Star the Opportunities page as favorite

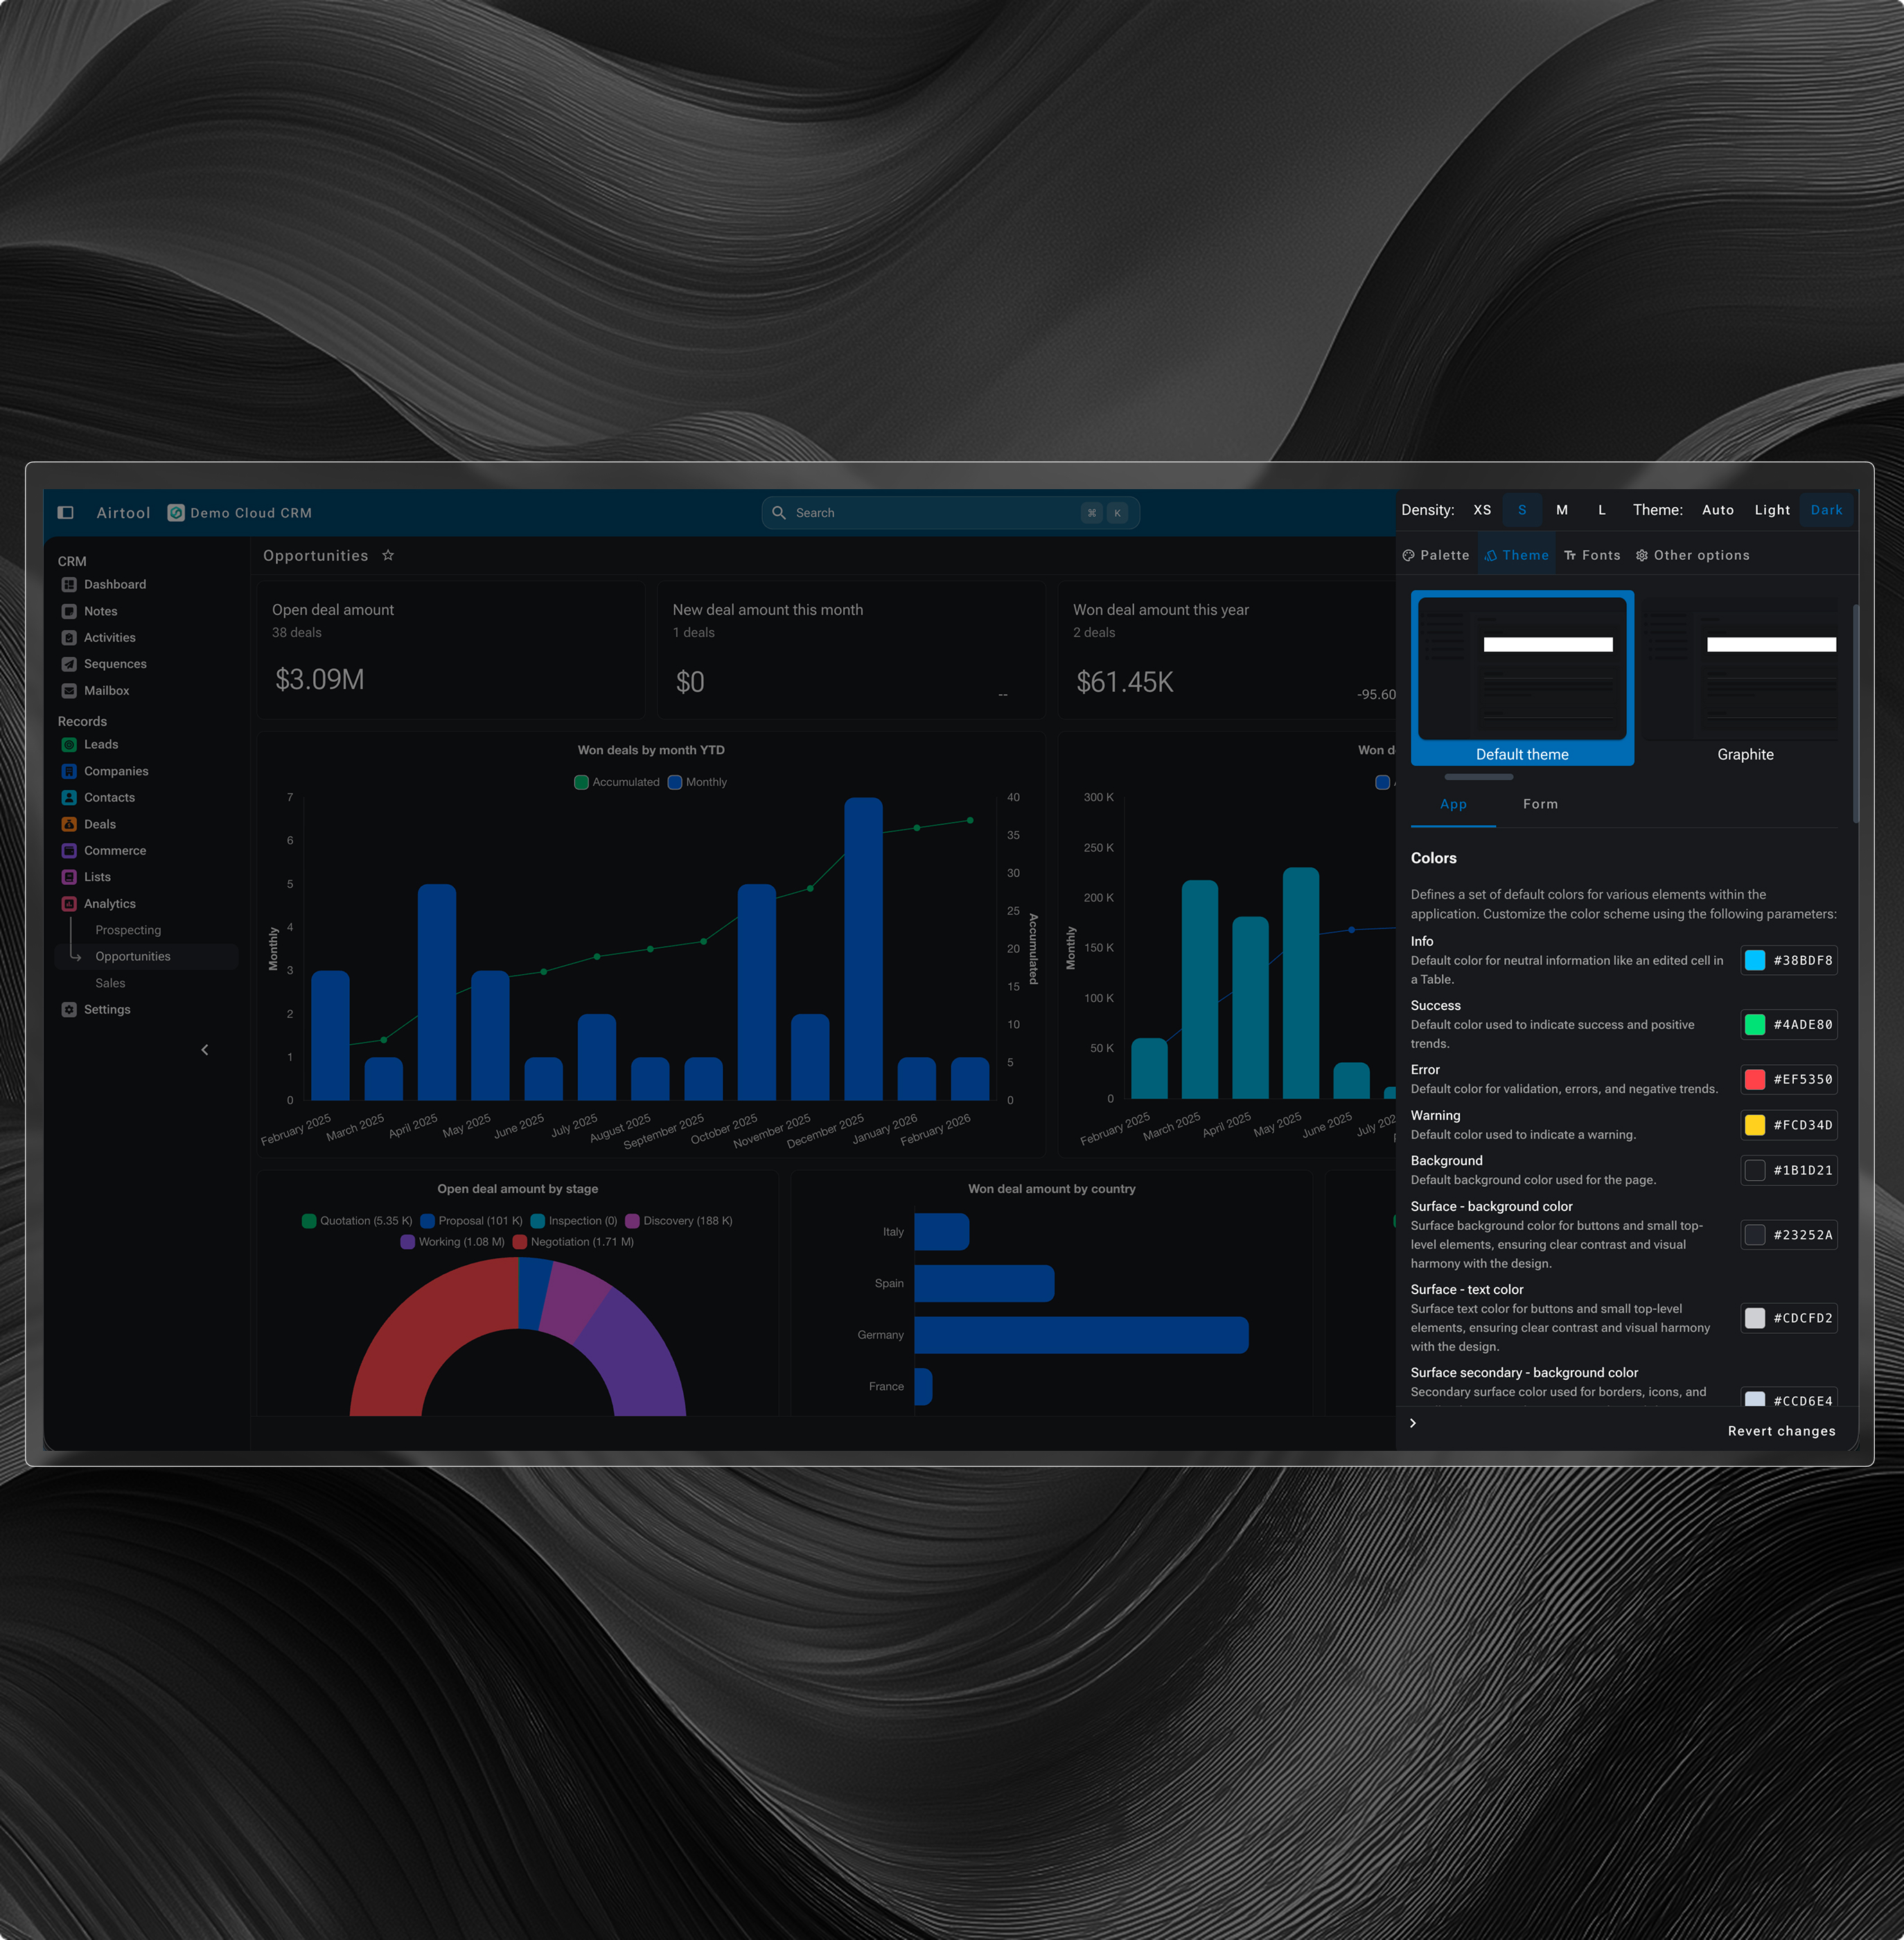pyautogui.click(x=388, y=556)
